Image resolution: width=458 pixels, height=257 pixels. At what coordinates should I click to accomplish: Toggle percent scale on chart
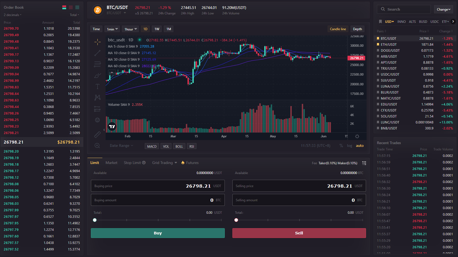pos(341,146)
